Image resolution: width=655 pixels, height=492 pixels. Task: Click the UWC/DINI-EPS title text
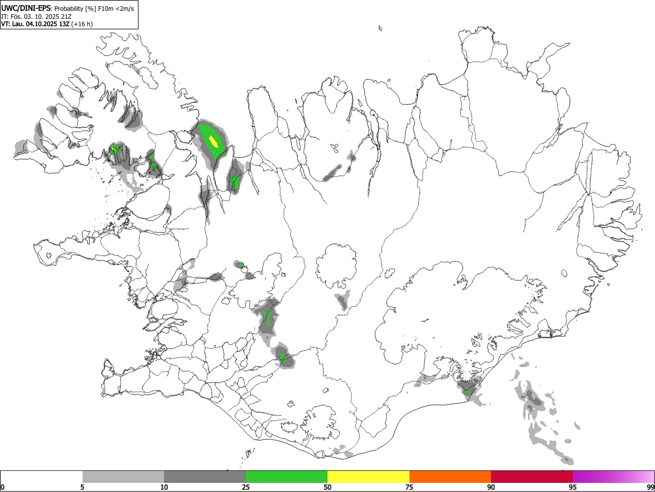[x=26, y=9]
